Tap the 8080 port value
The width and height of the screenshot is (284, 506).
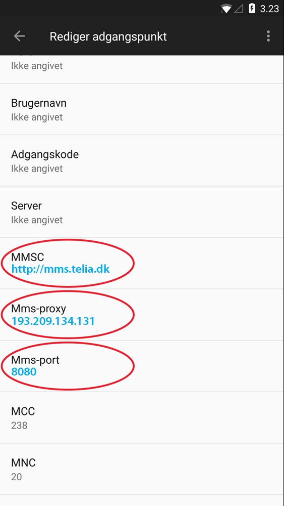click(24, 372)
